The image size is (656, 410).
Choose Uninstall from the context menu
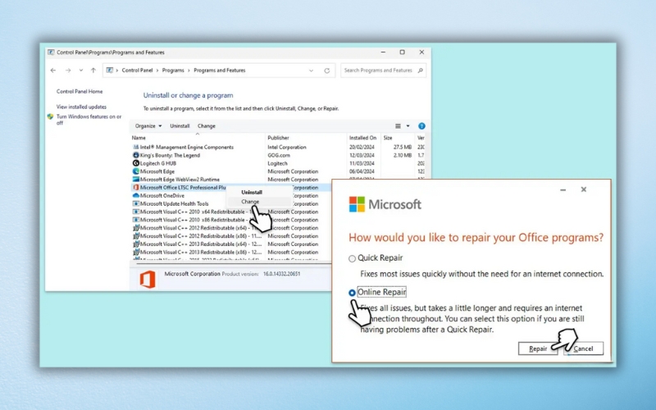pyautogui.click(x=252, y=192)
